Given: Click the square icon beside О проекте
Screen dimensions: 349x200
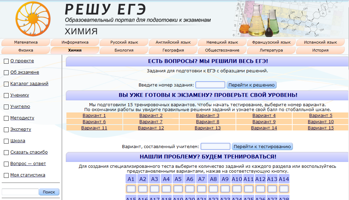Looking at the screenshot, I should click(6, 61).
